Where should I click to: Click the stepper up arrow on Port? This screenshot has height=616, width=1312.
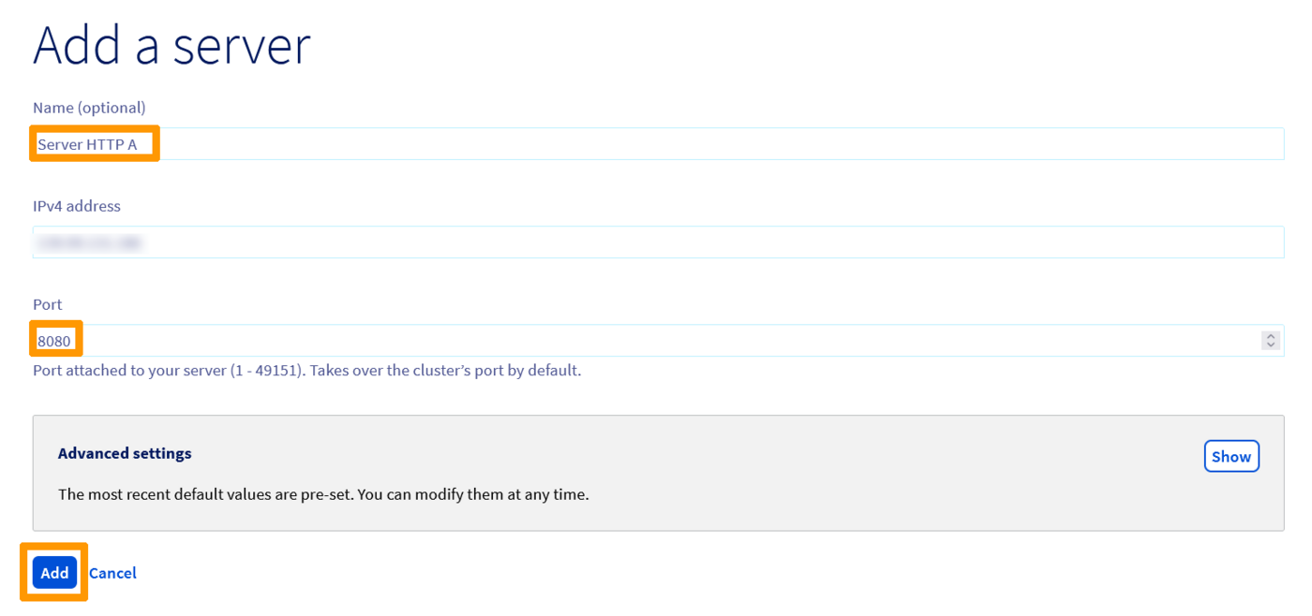pyautogui.click(x=1271, y=336)
